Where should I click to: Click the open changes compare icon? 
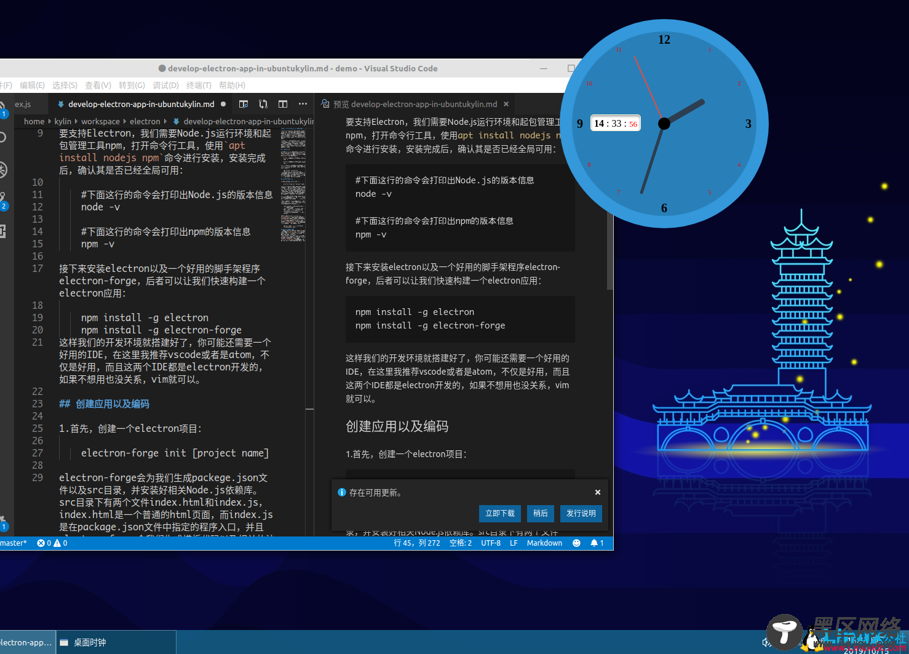tap(263, 104)
